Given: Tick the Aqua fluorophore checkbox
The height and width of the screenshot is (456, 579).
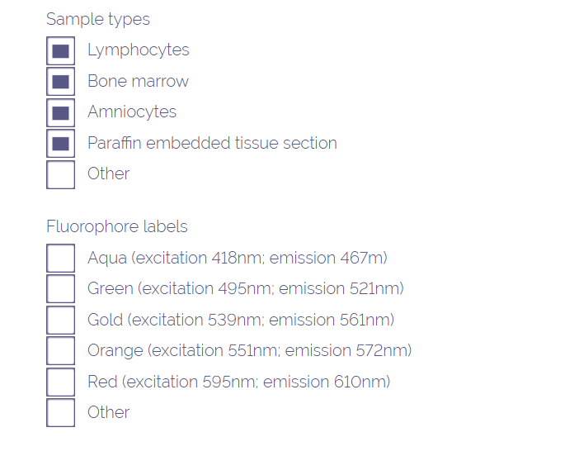Looking at the screenshot, I should 60,259.
